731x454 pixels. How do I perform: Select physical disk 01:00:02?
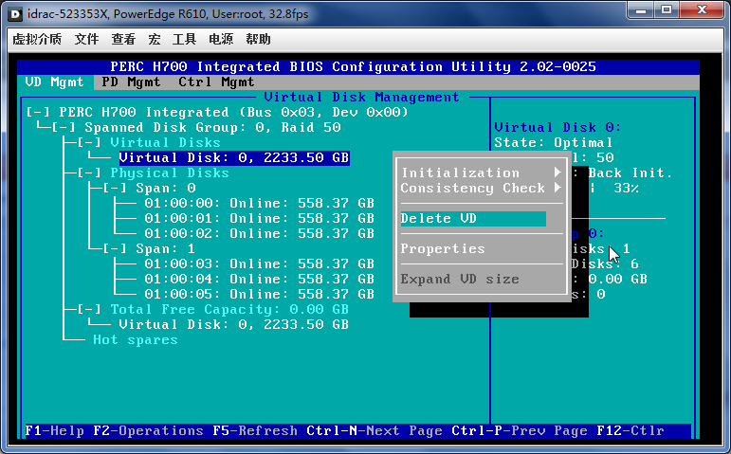259,233
